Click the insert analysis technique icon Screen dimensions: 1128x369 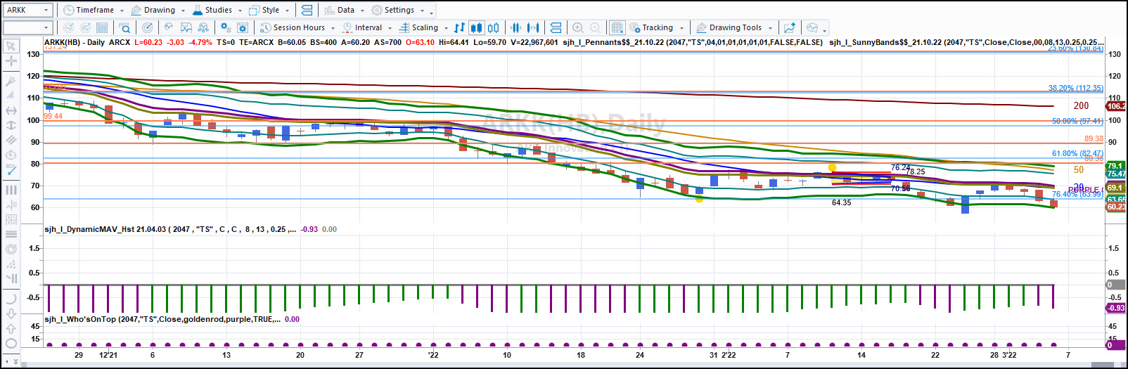point(169,27)
